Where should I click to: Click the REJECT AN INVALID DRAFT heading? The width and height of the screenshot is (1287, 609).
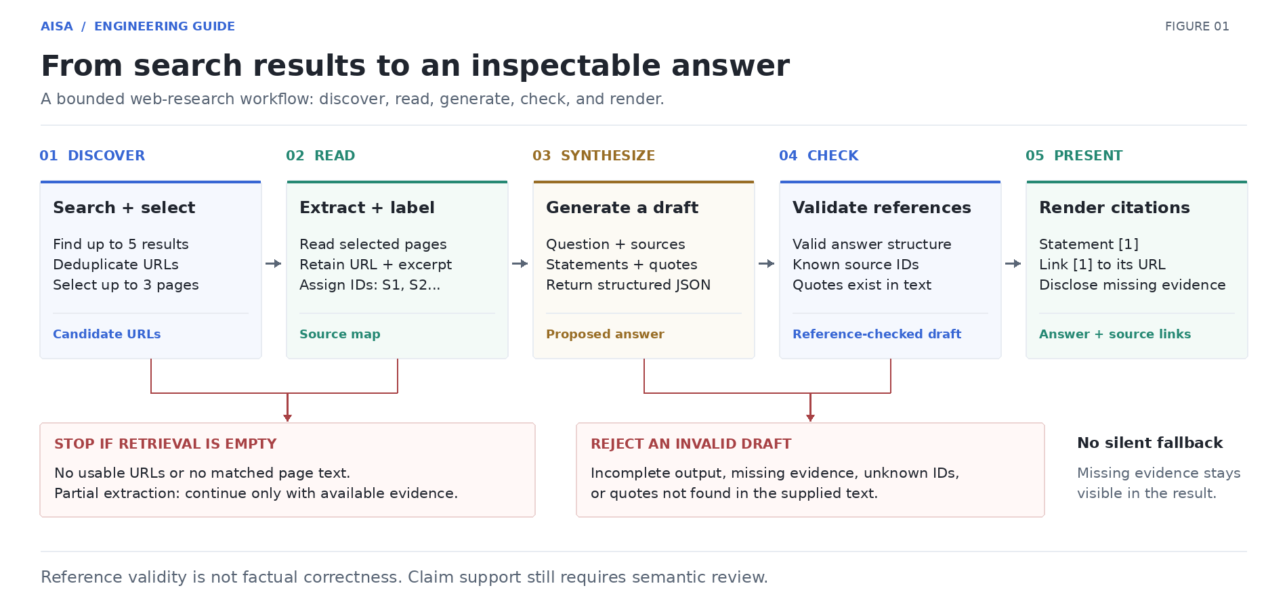[x=691, y=444]
